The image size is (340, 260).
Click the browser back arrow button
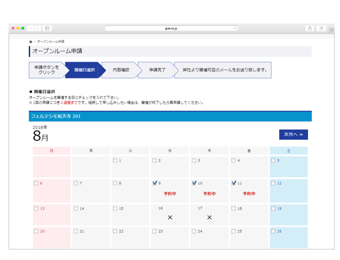(x=31, y=28)
